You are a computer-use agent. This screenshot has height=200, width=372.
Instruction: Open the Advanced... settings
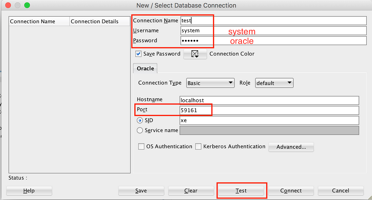291,147
